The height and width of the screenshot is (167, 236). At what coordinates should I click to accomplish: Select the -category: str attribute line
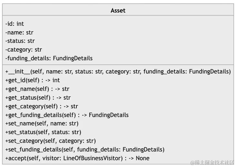[24, 50]
